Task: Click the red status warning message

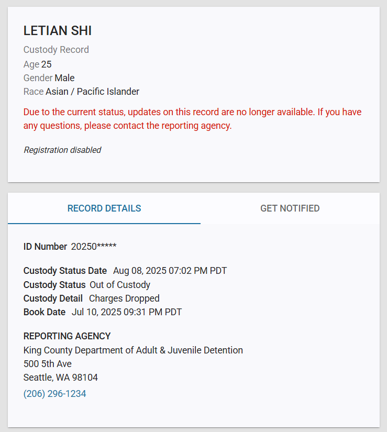Action: pyautogui.click(x=192, y=119)
